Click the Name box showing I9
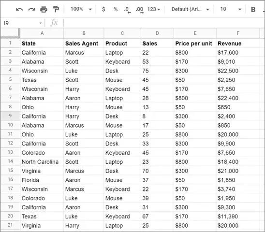This screenshot has width=265, height=232. pyautogui.click(x=20, y=23)
